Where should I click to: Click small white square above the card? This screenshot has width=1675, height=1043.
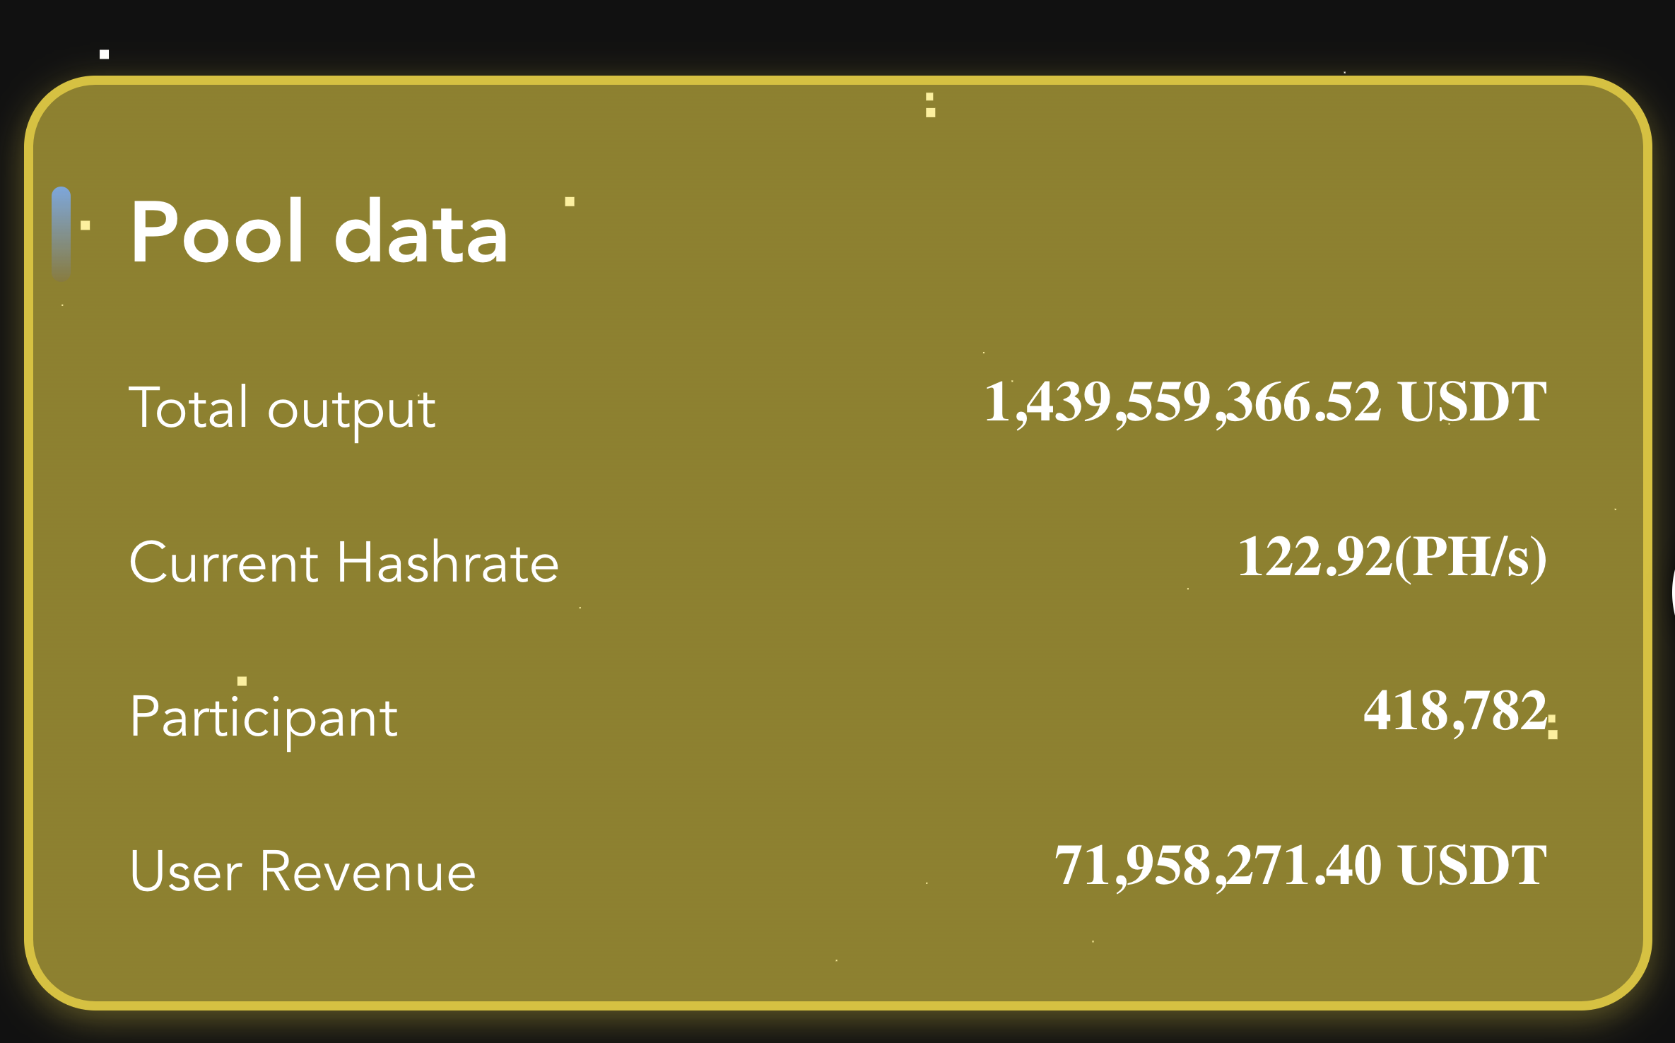pos(104,54)
